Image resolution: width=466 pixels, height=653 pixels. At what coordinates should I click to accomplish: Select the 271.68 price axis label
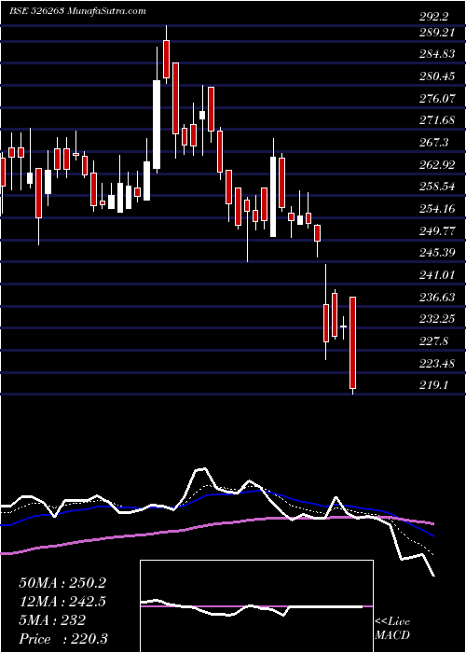click(437, 120)
